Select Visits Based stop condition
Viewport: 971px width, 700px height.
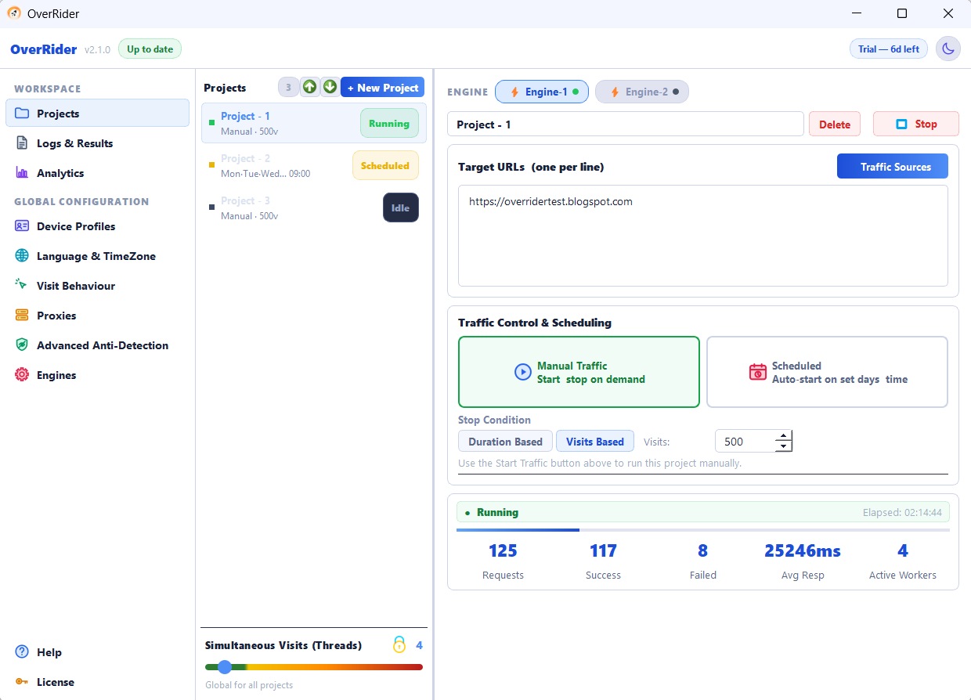tap(595, 441)
